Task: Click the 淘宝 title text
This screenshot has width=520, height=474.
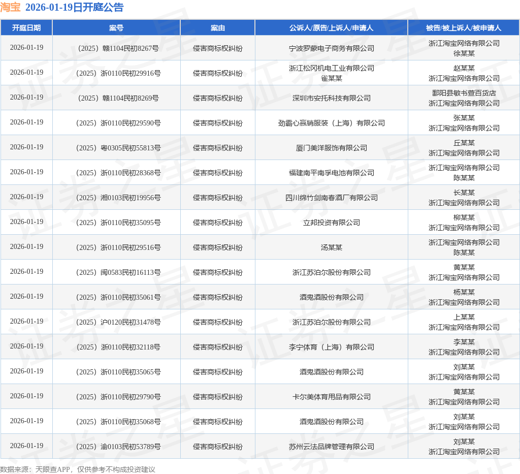Action: click(10, 7)
